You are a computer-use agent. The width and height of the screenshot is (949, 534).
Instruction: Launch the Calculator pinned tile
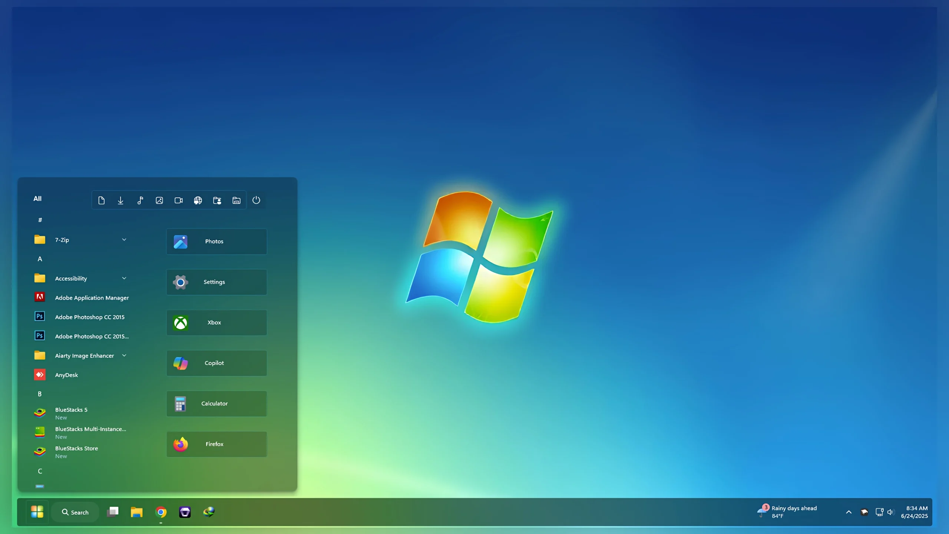point(216,403)
